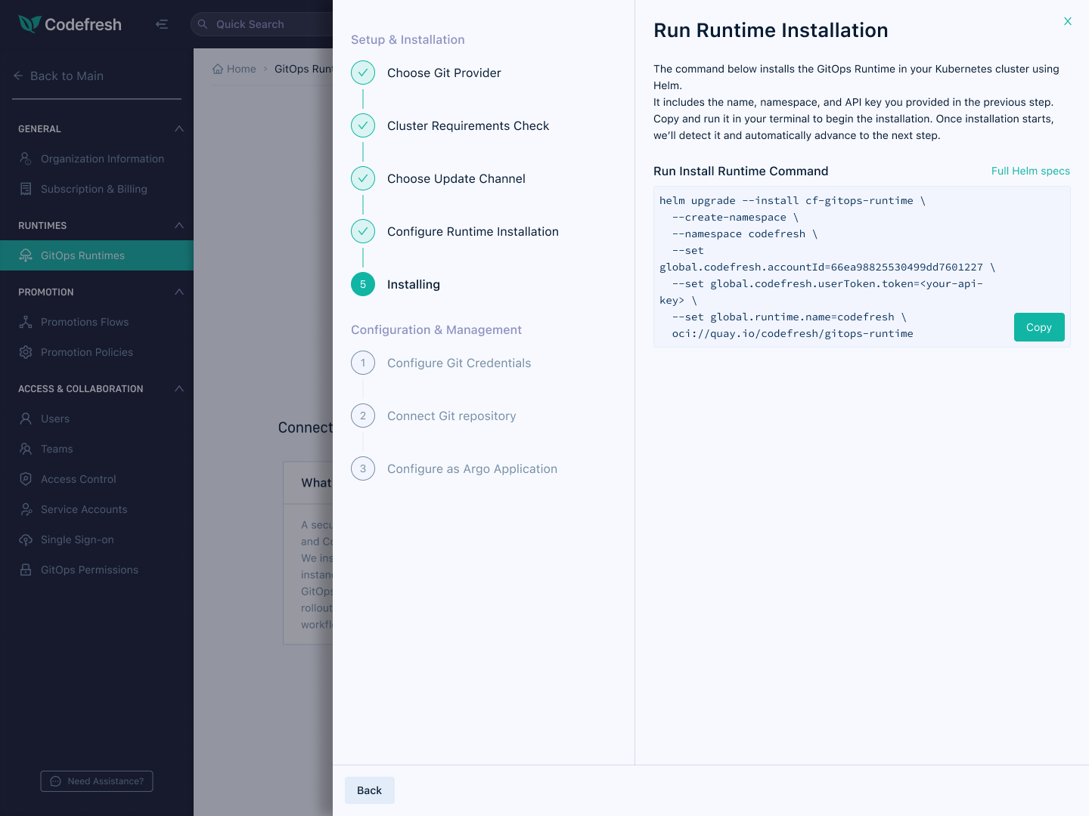Click the Users icon
Screen dimensions: 1089x816
coord(26,419)
